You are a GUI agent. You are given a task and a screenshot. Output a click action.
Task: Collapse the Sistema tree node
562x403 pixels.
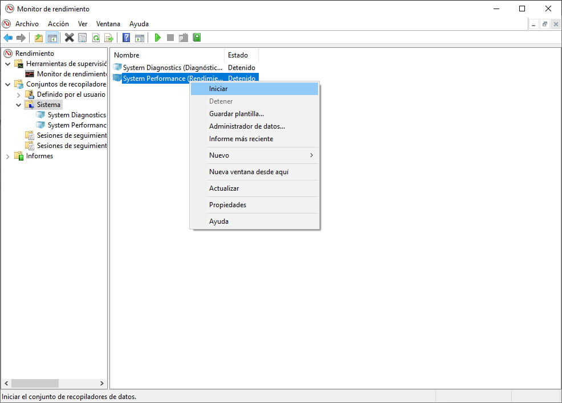(x=18, y=105)
